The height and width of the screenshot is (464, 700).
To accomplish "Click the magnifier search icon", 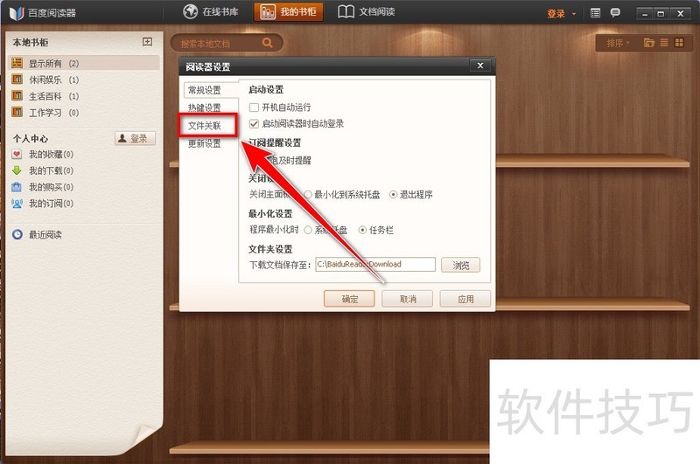I will (x=268, y=43).
